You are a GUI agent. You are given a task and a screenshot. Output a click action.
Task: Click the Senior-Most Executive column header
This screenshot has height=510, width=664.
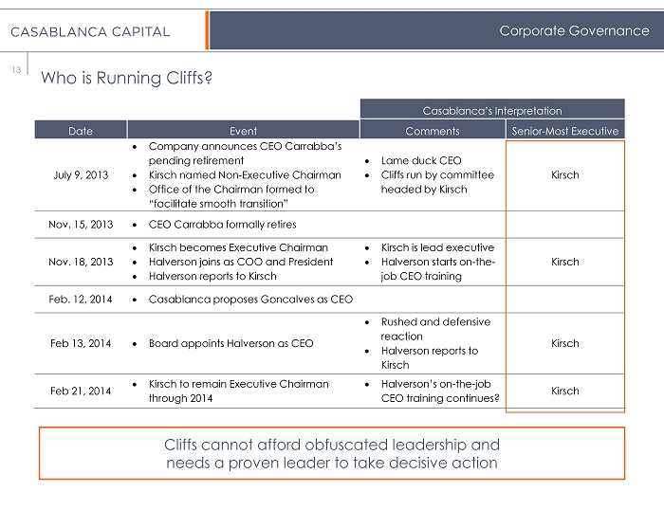pyautogui.click(x=564, y=131)
